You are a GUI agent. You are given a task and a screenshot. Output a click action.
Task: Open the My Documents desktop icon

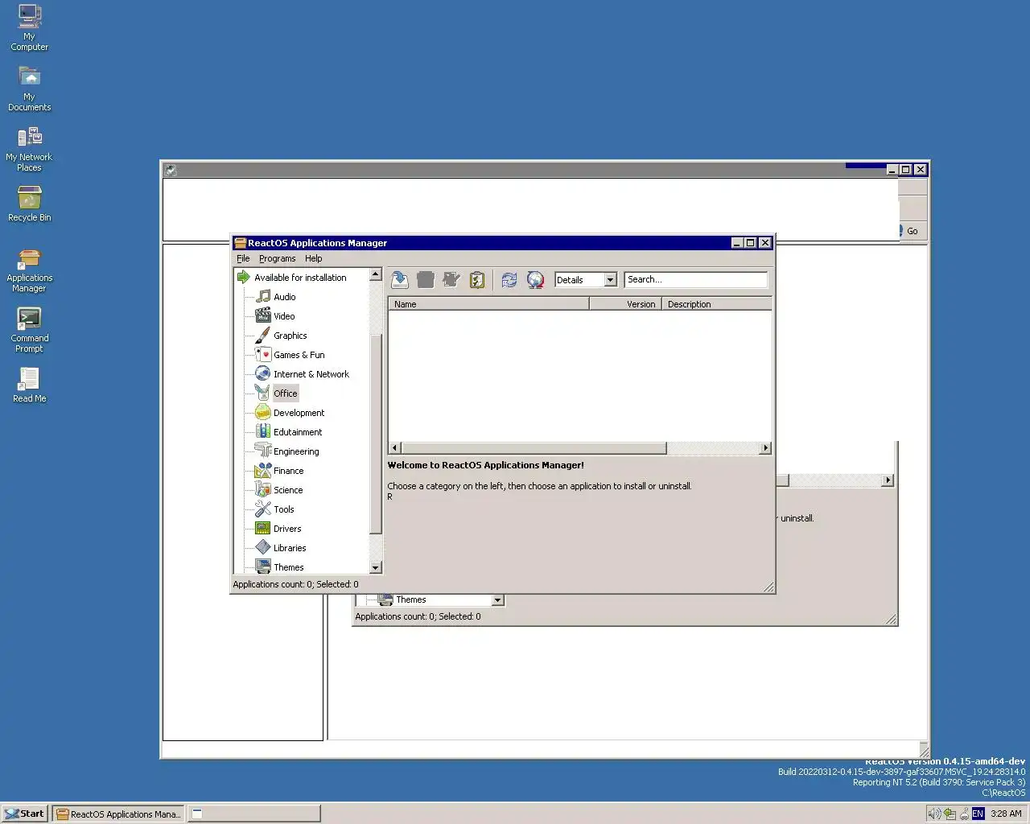30,89
